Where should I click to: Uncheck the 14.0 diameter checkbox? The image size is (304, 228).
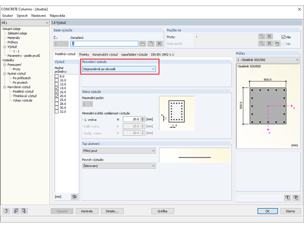(x=57, y=88)
